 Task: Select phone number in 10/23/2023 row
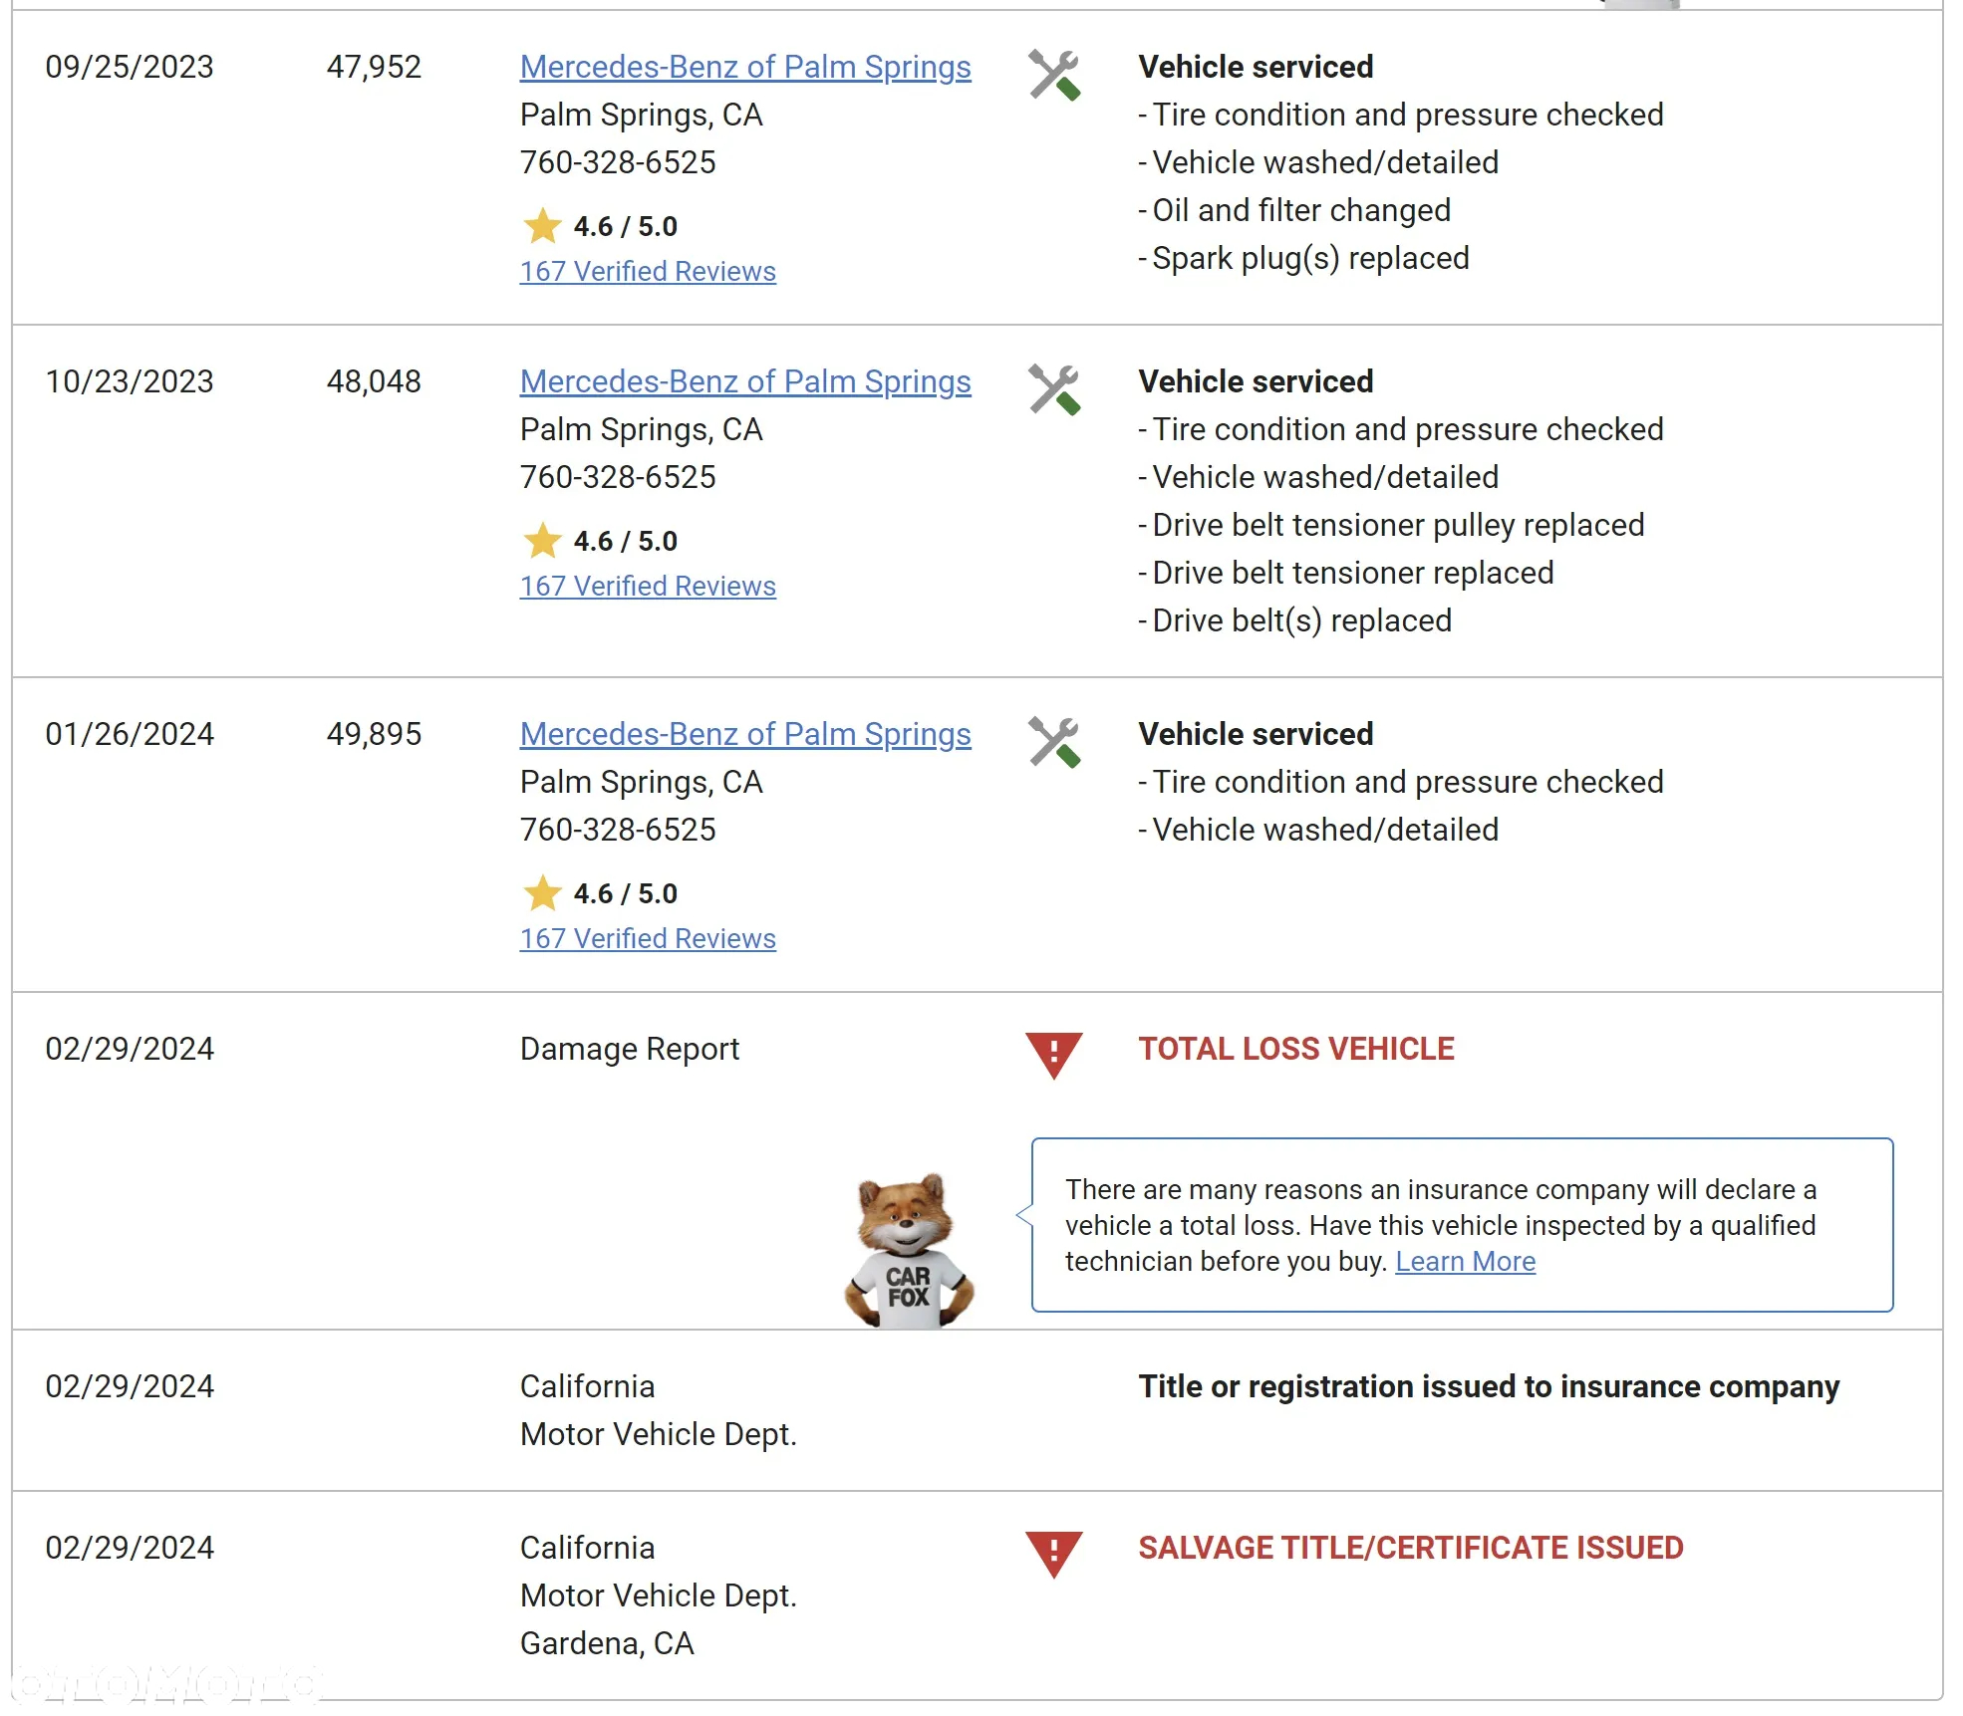tap(618, 477)
